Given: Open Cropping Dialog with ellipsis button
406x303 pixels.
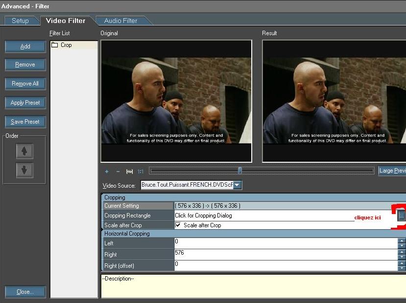Looking at the screenshot, I should pyautogui.click(x=401, y=216).
